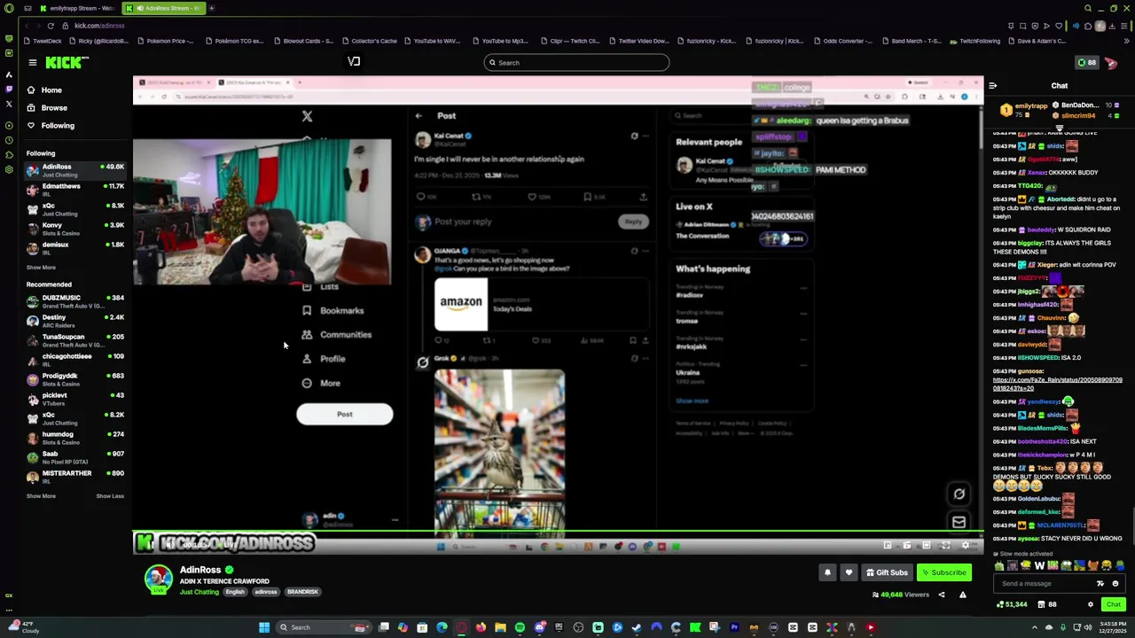Viewport: 1135px width, 638px height.
Task: Open MISTERARTHER recommended channel
Action: (x=75, y=477)
